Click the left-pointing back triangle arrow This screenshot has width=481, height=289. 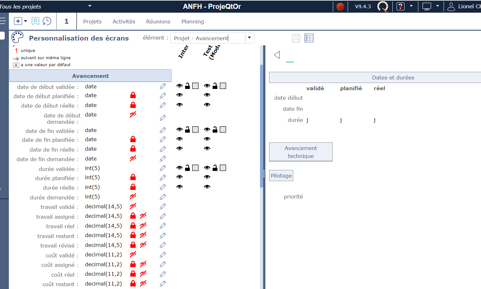pos(277,55)
